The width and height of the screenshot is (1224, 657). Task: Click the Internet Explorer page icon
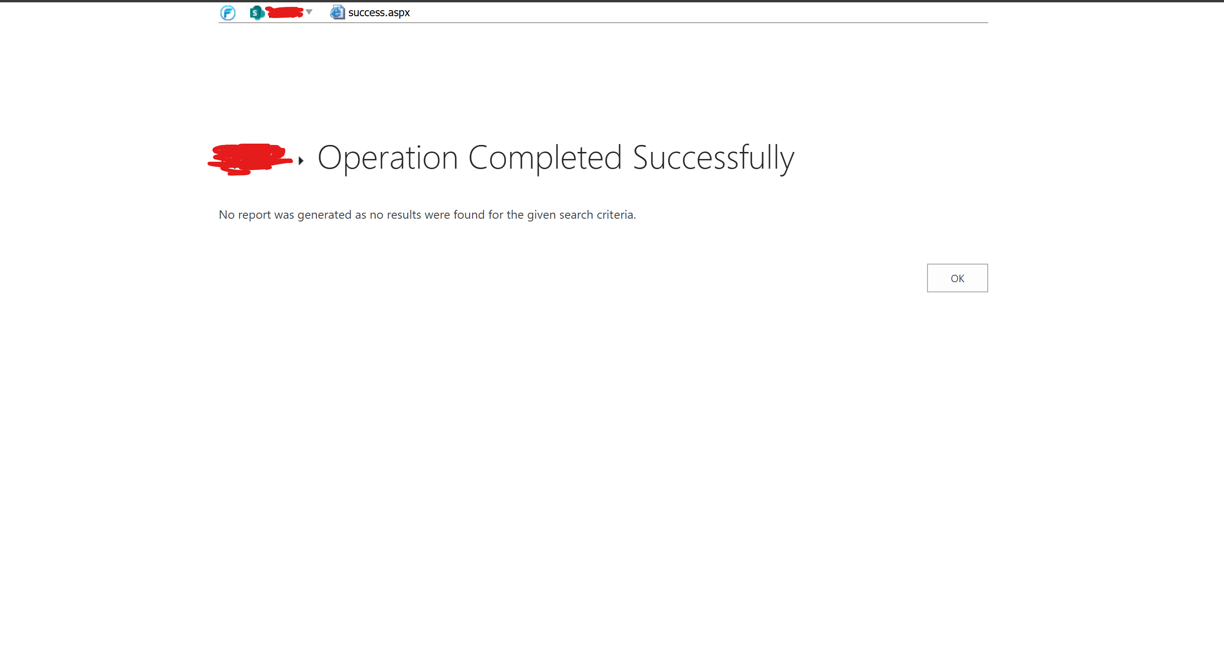(x=337, y=12)
